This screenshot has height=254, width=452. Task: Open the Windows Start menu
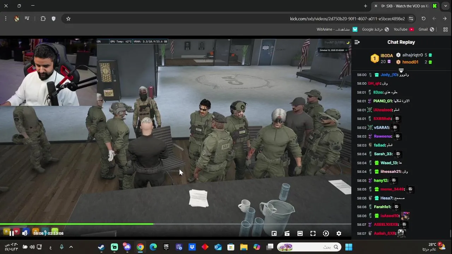click(x=349, y=247)
